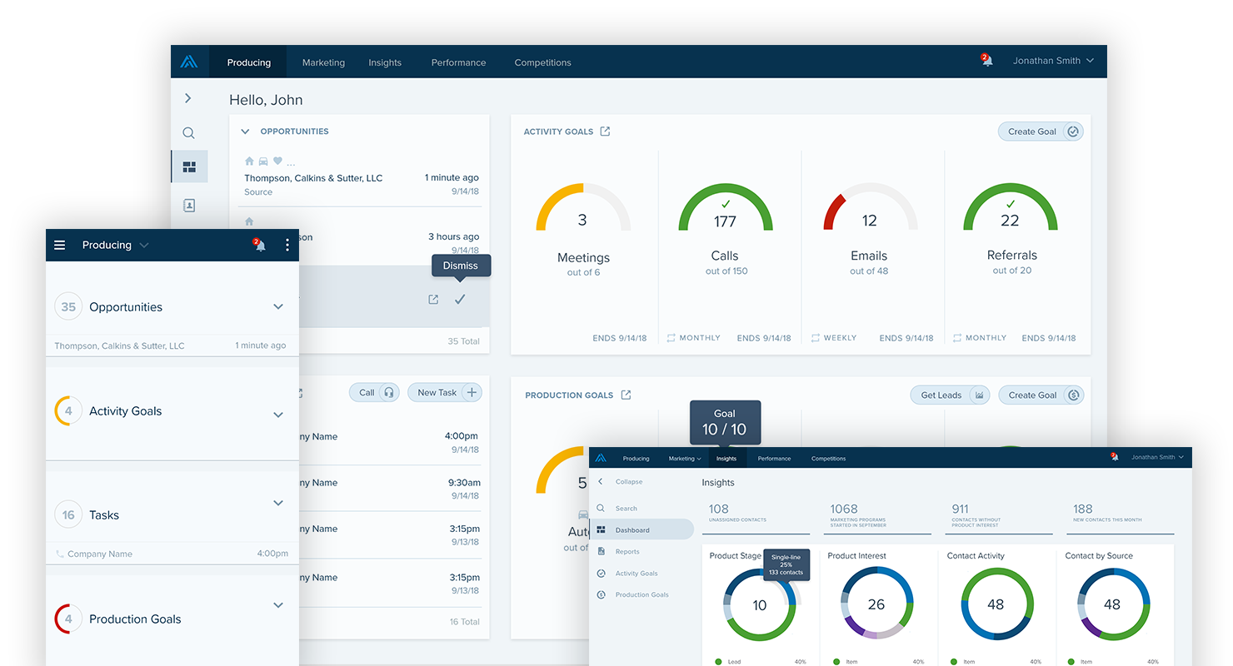Open highlighted opportunity via its external link icon
This screenshot has height=666, width=1233.
click(433, 300)
